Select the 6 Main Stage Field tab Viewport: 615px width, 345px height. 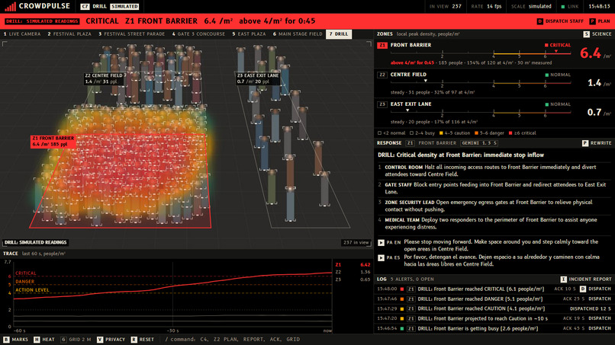(298, 34)
